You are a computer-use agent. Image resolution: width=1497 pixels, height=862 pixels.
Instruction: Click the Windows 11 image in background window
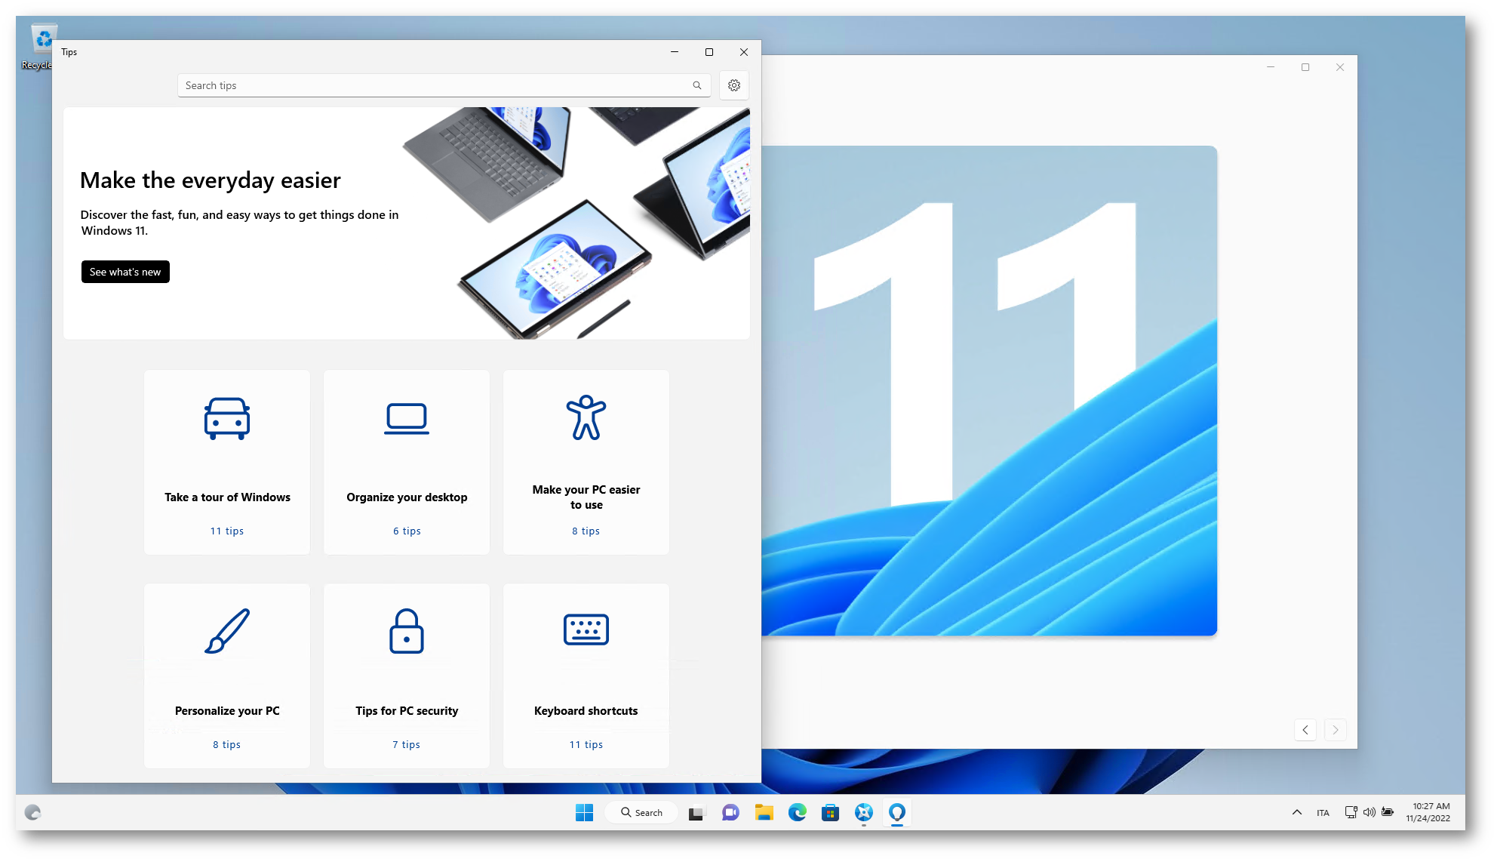click(989, 391)
